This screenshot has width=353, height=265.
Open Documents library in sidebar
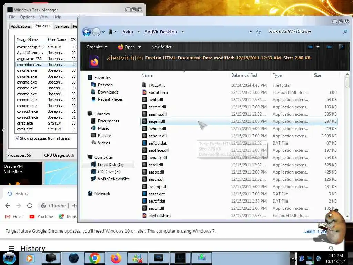point(108,121)
